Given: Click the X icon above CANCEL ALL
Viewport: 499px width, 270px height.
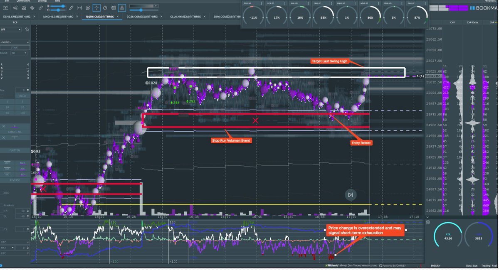Looking at the screenshot, I should click(3, 126).
